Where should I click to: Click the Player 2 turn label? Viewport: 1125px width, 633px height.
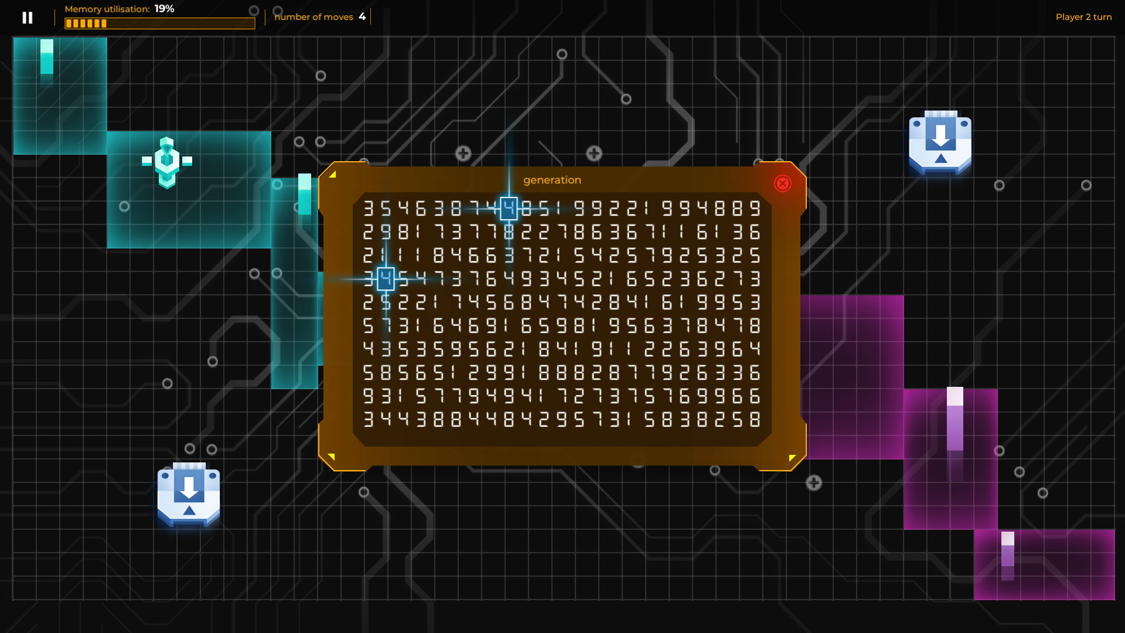pyautogui.click(x=1083, y=17)
